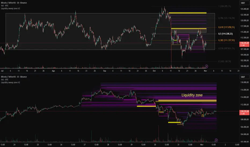Click the 115.000,00 price axis label
Viewport: 250px width, 147px height.
coord(245,32)
